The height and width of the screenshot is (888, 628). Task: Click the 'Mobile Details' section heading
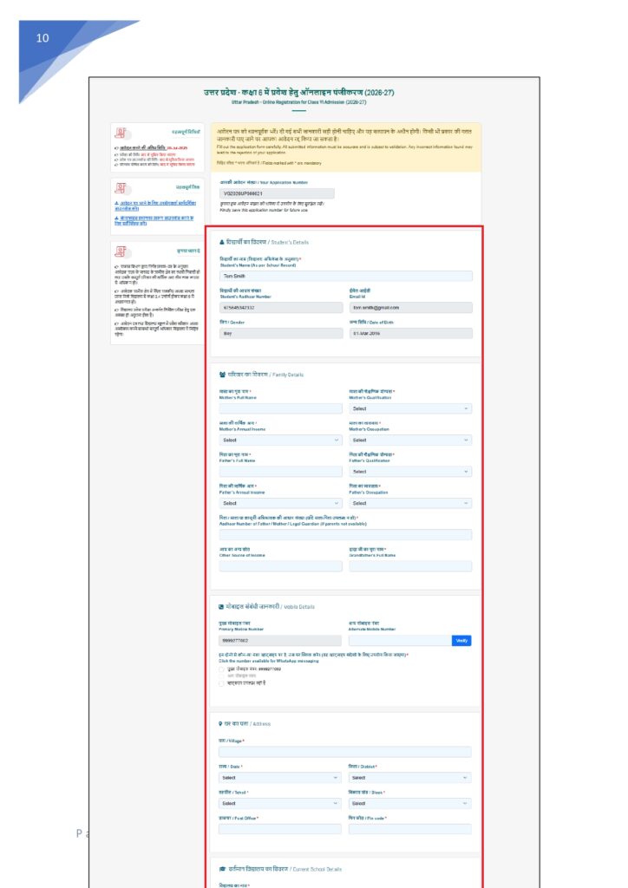(270, 606)
